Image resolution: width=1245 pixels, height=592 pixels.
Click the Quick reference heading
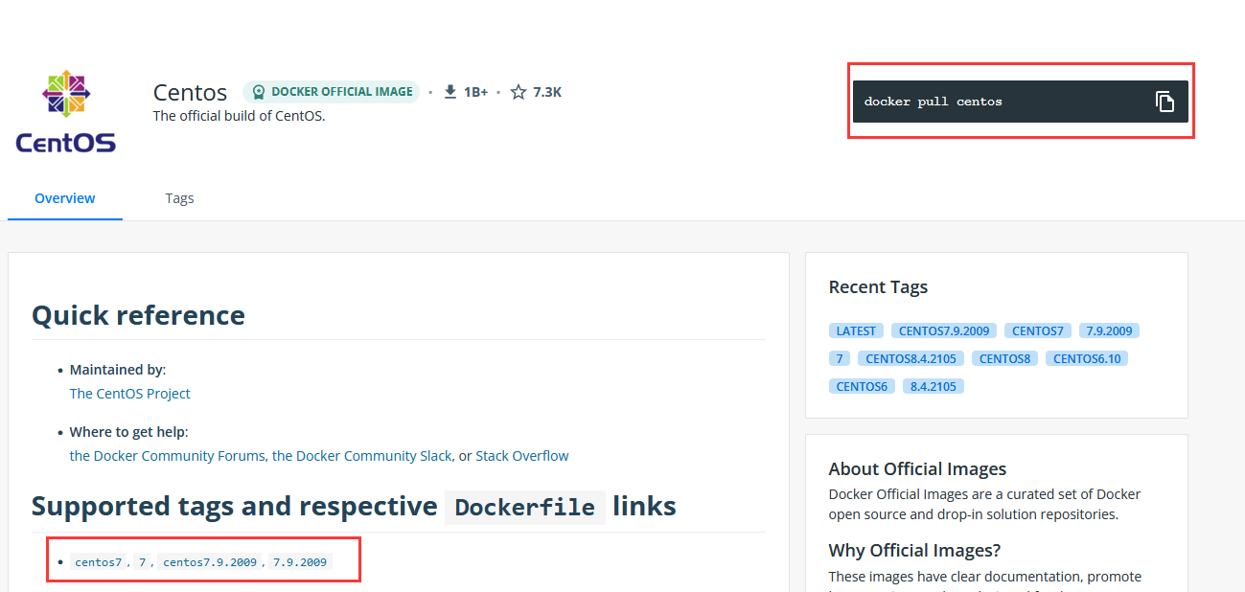coord(138,315)
